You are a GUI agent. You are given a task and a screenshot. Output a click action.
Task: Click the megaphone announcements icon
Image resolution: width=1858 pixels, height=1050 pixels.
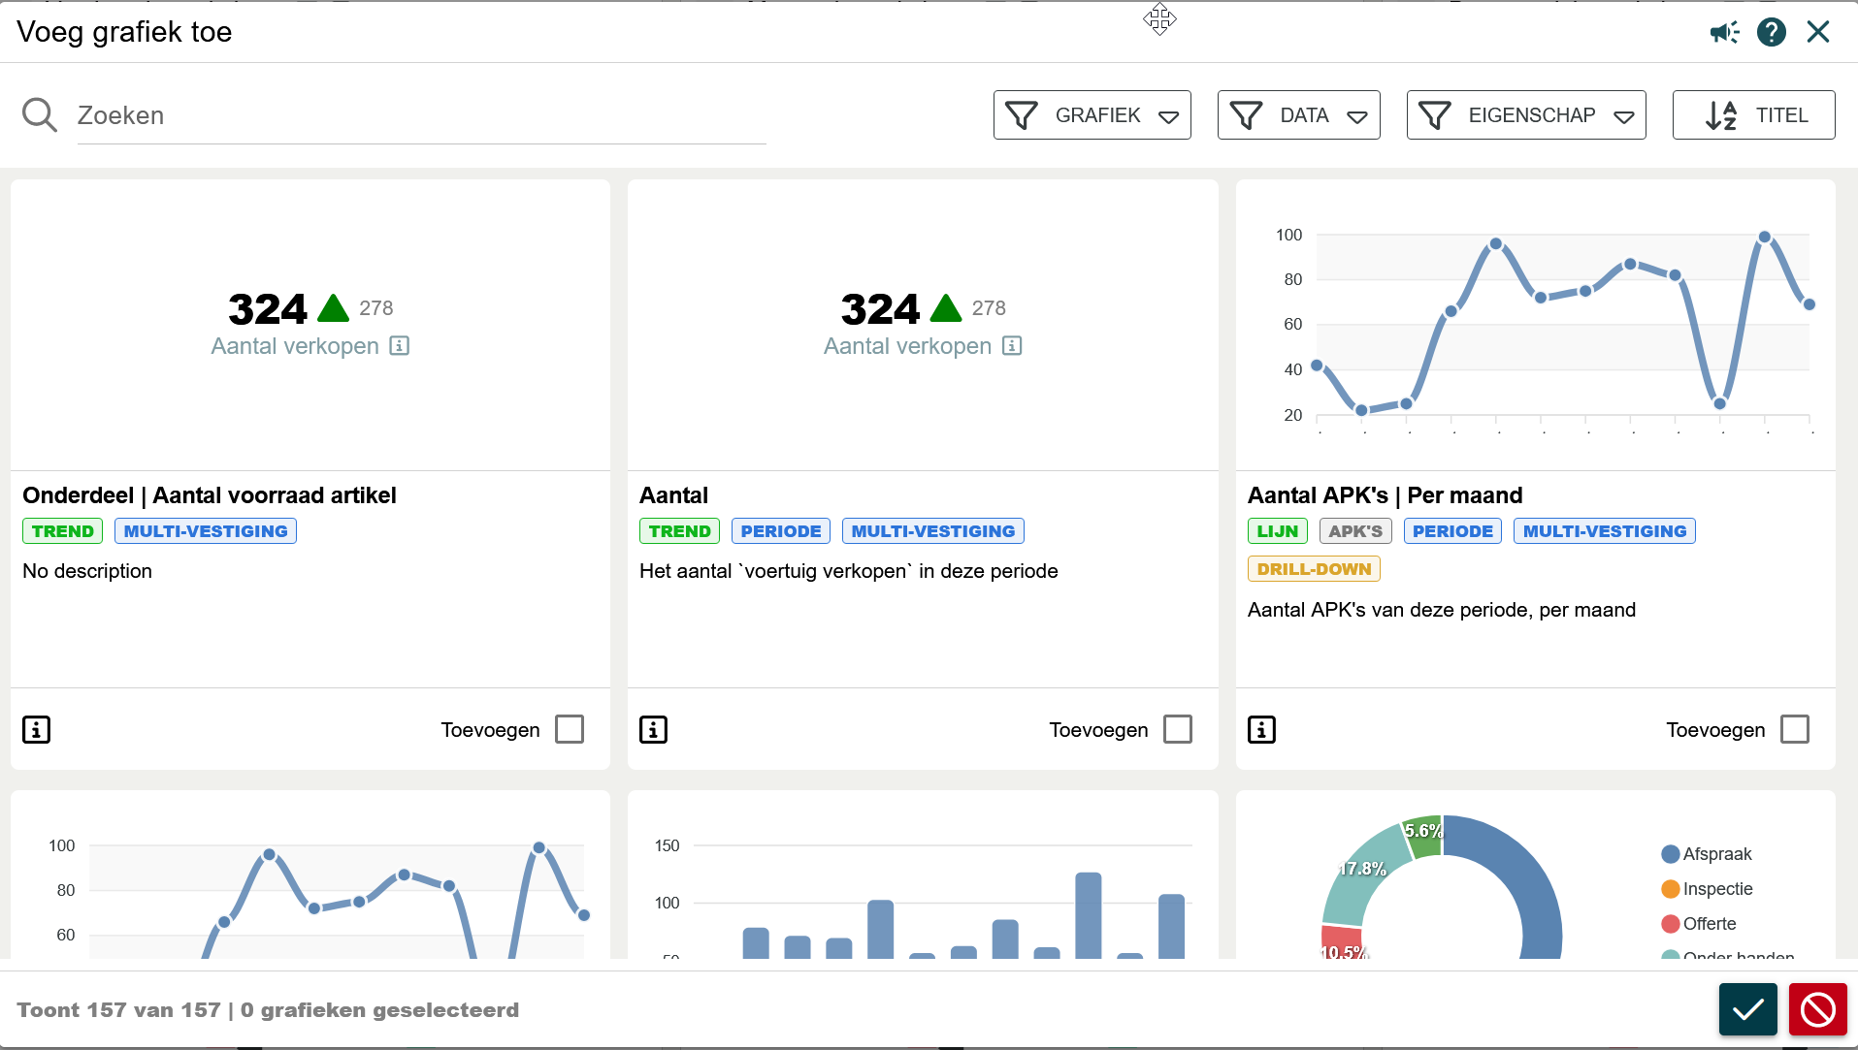tap(1724, 33)
